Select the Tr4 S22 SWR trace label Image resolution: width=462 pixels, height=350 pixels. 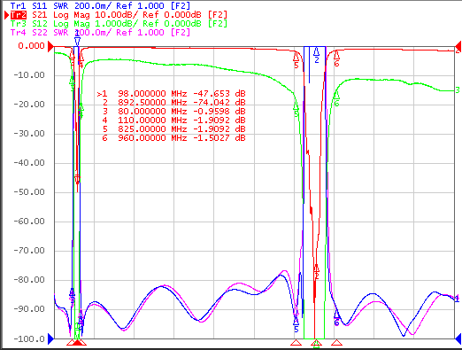click(x=100, y=32)
